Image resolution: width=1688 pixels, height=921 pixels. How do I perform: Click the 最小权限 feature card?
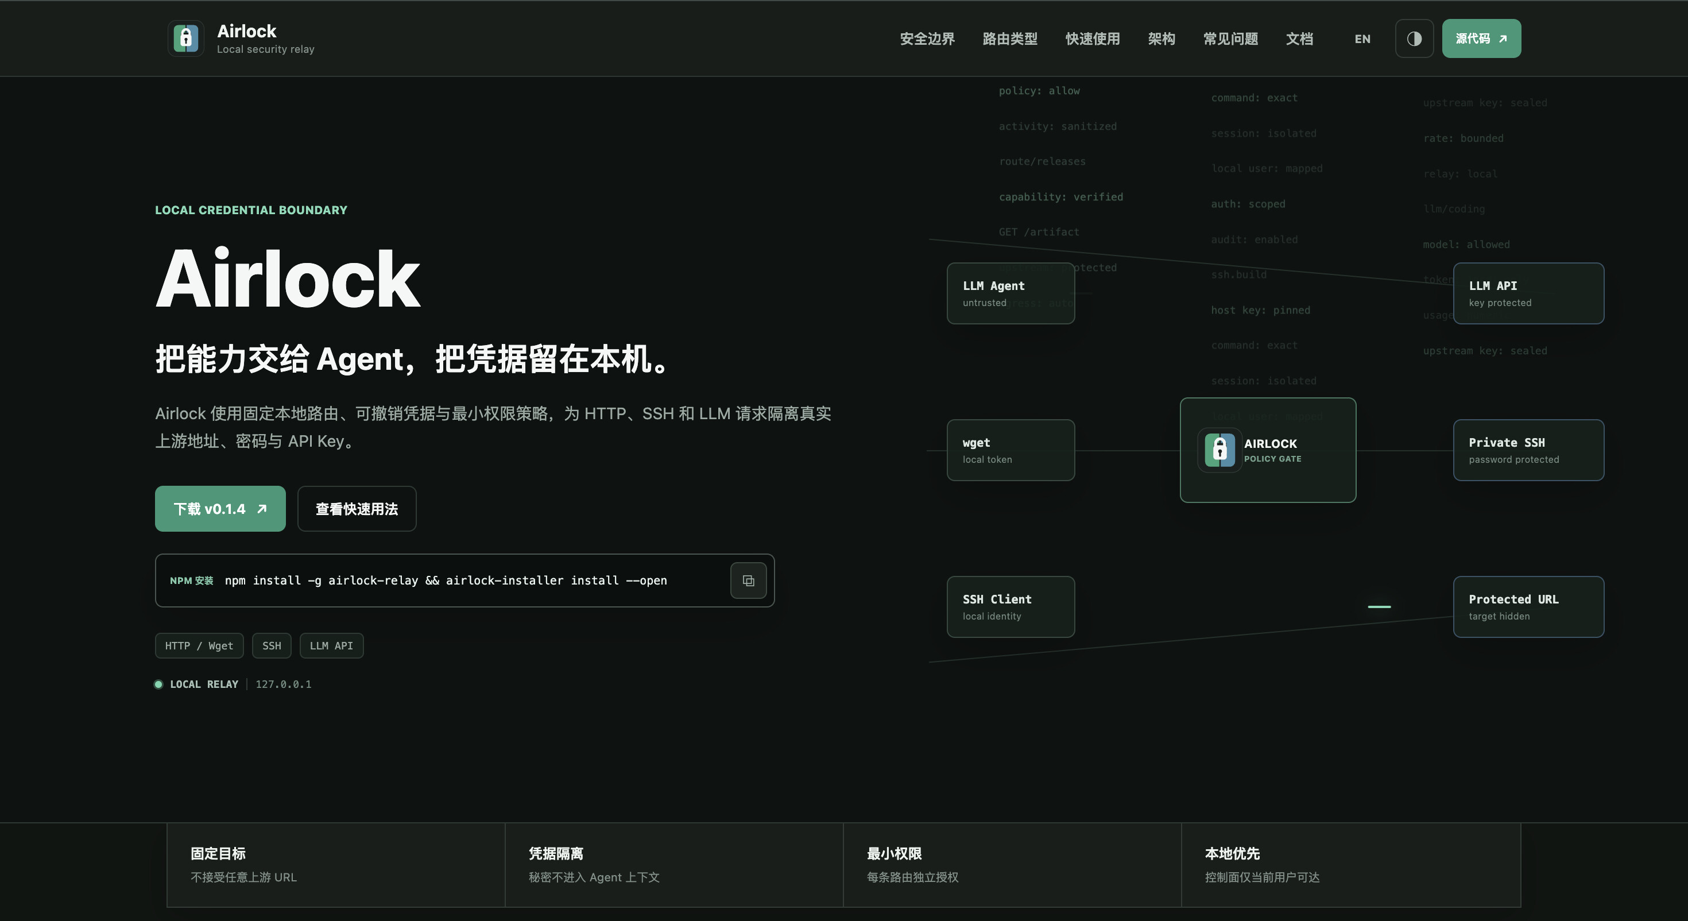point(1012,865)
